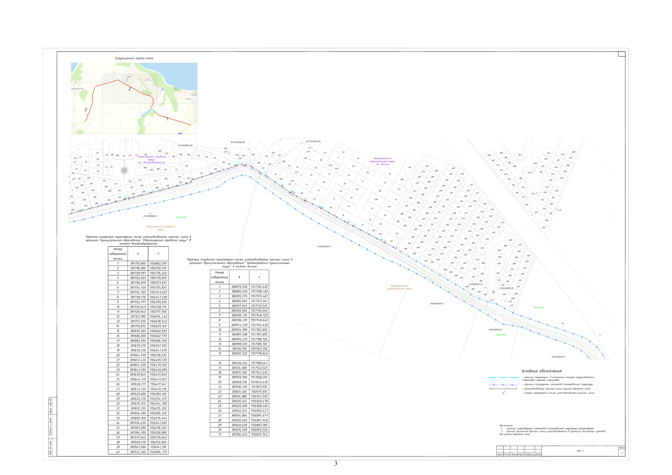The height and width of the screenshot is (475, 672).
Task: Click cell 381710,680 in the left table
Action: [137, 263]
